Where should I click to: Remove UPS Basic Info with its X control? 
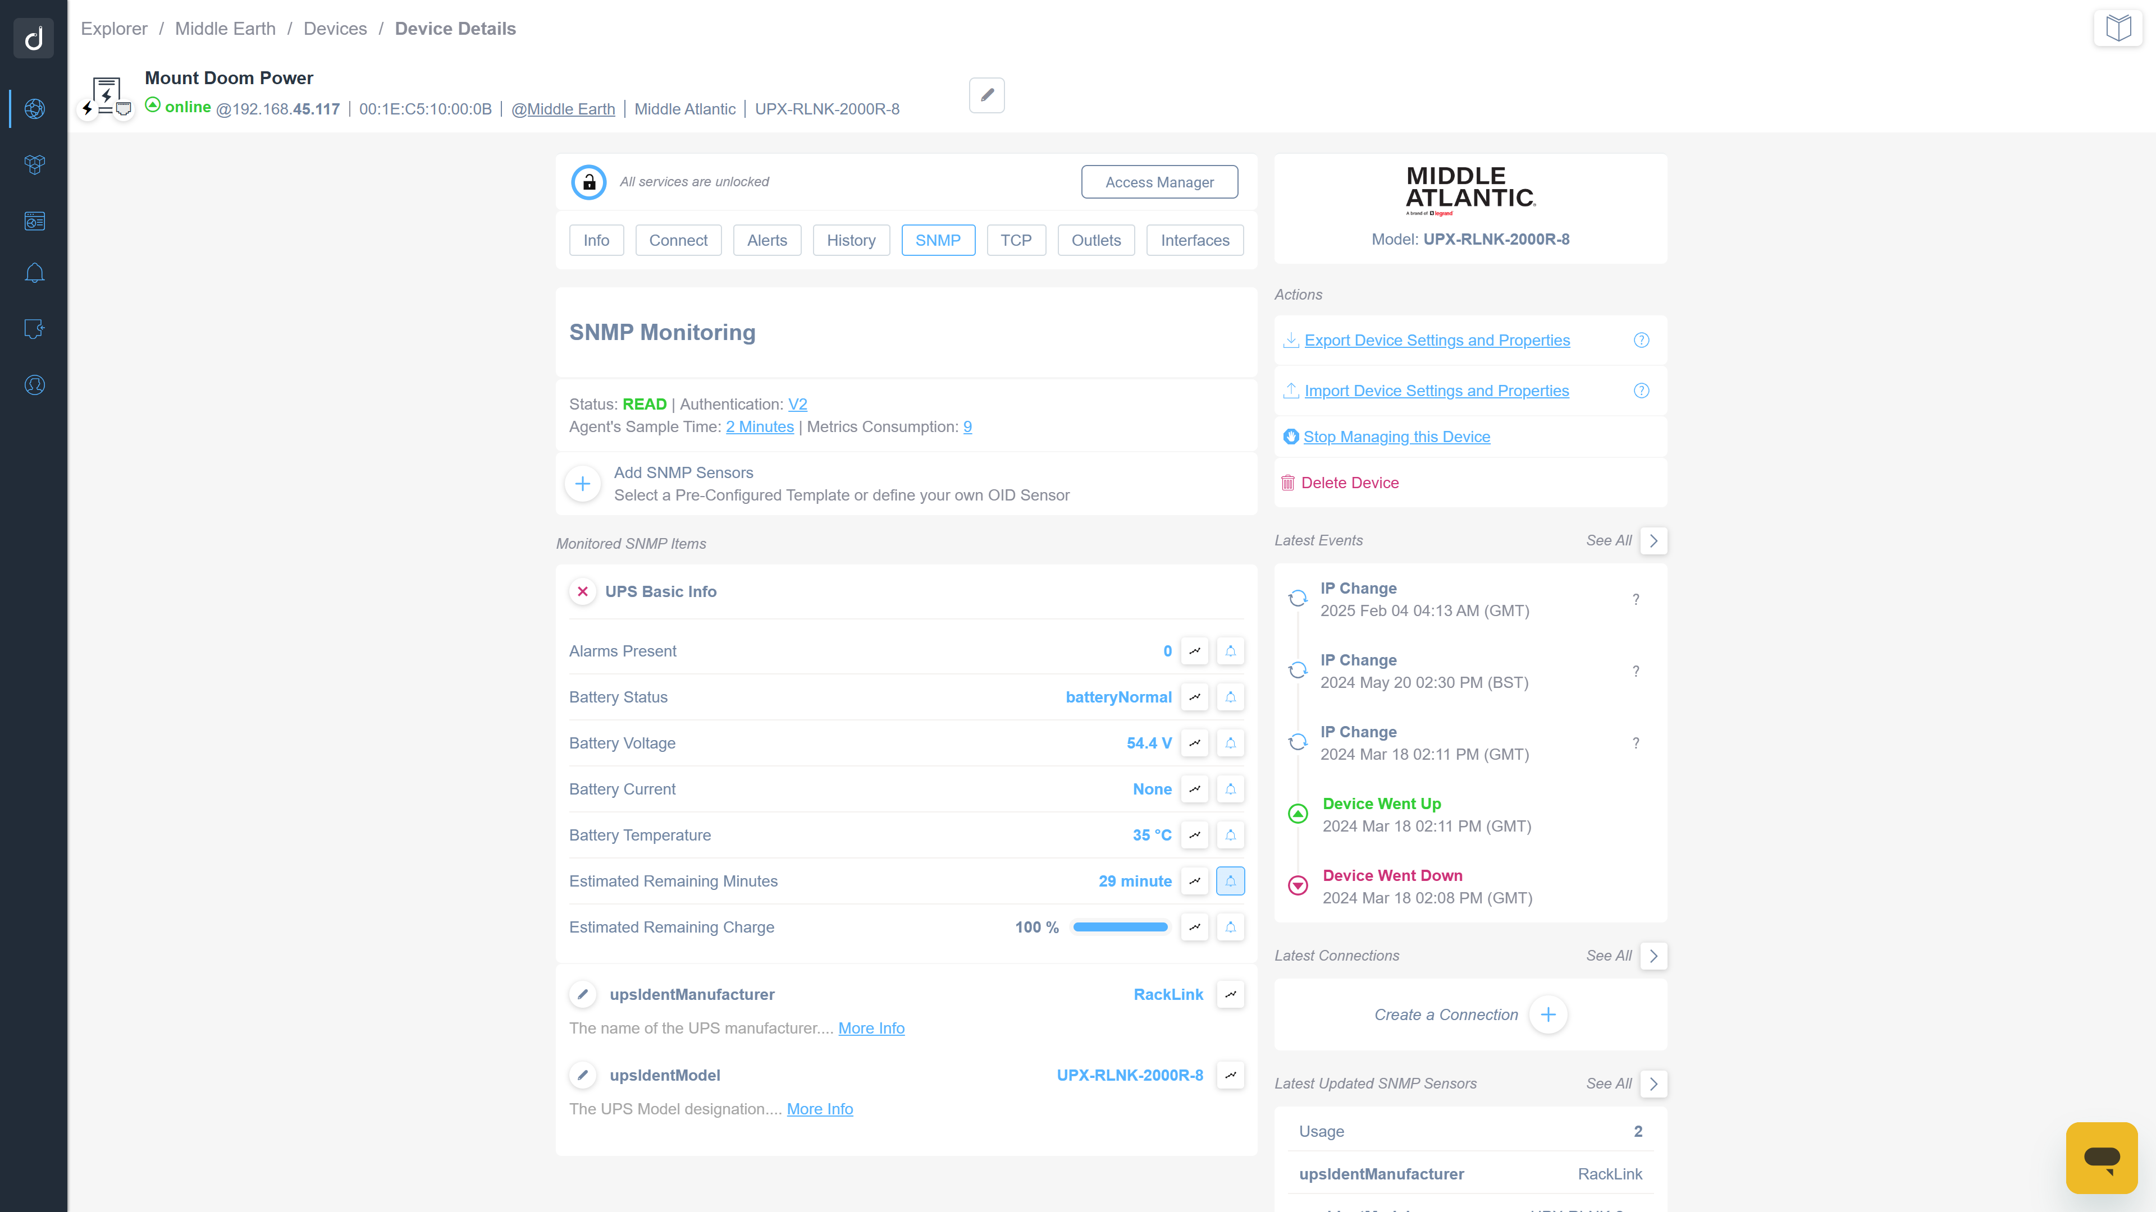click(583, 591)
